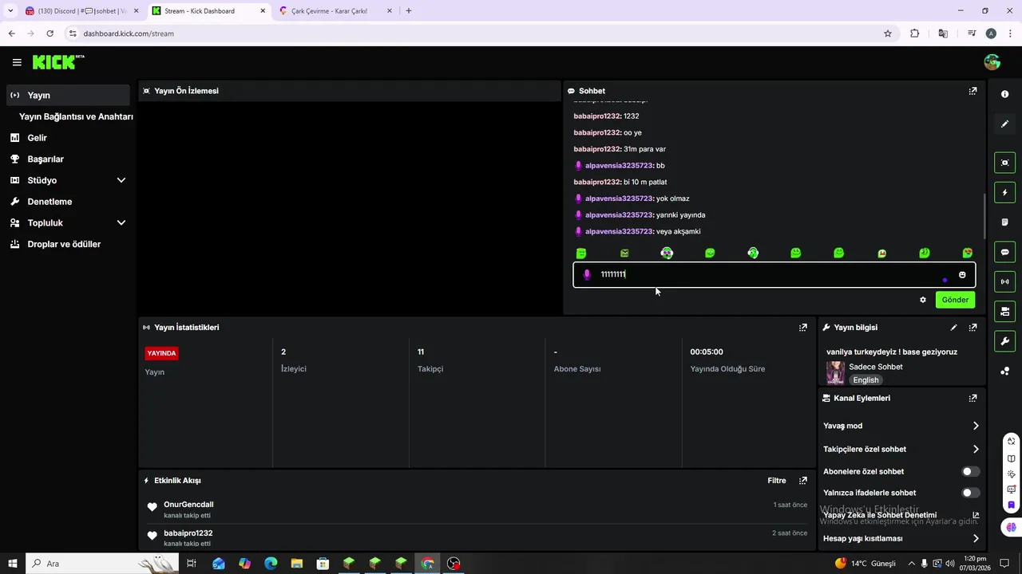This screenshot has height=574, width=1022.
Task: Click the document icon in right sidebar
Action: tap(1004, 222)
